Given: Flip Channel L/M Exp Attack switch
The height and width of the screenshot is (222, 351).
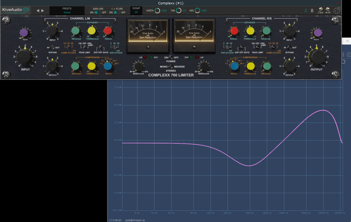Looking at the screenshot, I should (x=115, y=47).
